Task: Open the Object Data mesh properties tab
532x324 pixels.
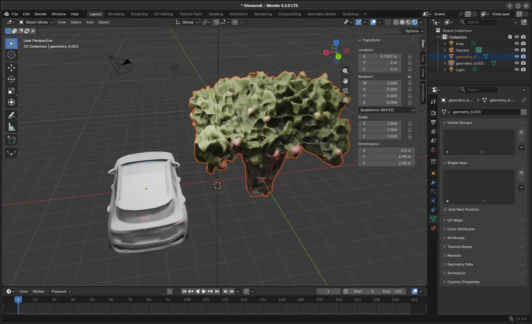Action: (433, 219)
